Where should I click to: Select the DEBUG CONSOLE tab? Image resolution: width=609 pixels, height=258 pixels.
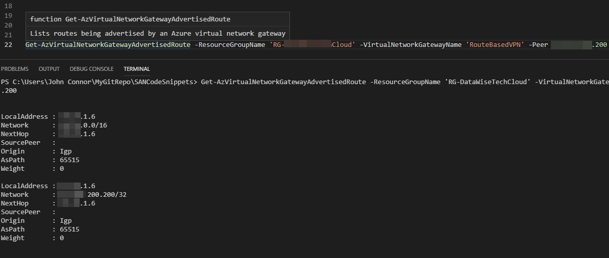[91, 69]
